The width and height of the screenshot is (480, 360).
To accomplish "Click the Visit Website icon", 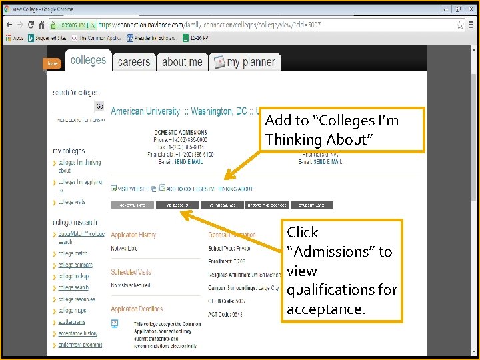I will click(x=114, y=188).
